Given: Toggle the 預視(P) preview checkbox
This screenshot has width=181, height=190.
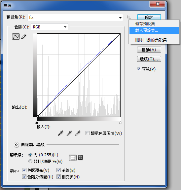Looking at the screenshot, I should (139, 69).
